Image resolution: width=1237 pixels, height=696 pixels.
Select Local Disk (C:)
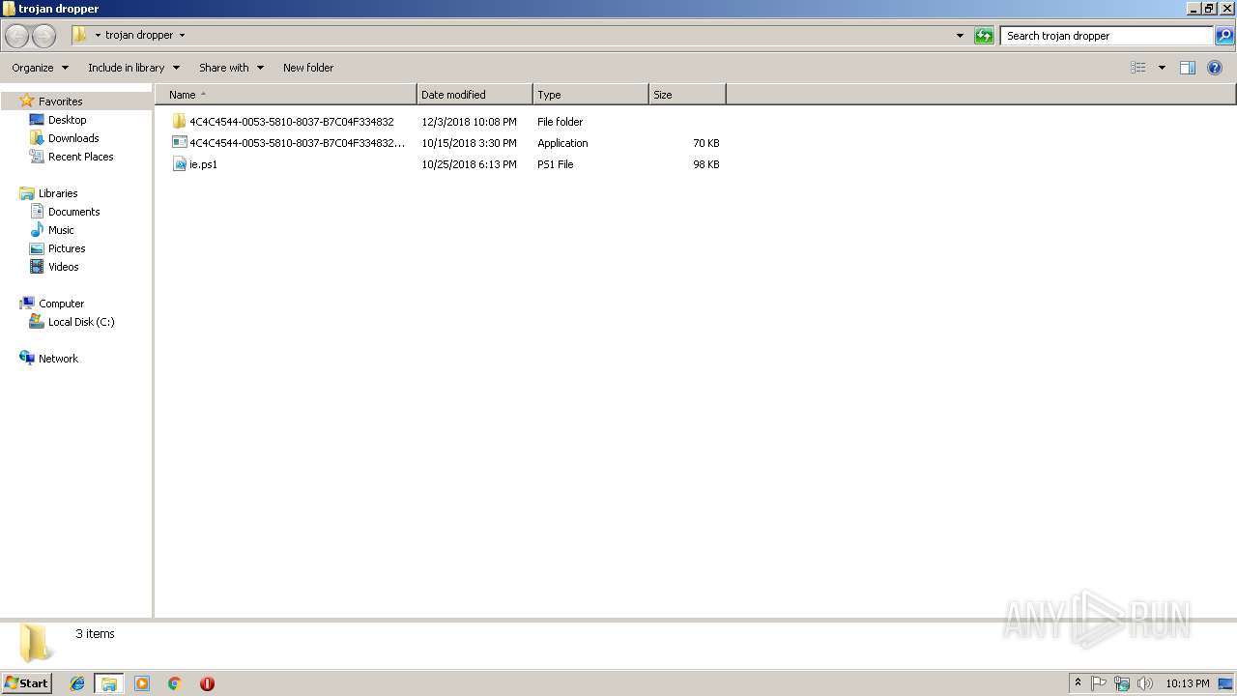coord(81,322)
